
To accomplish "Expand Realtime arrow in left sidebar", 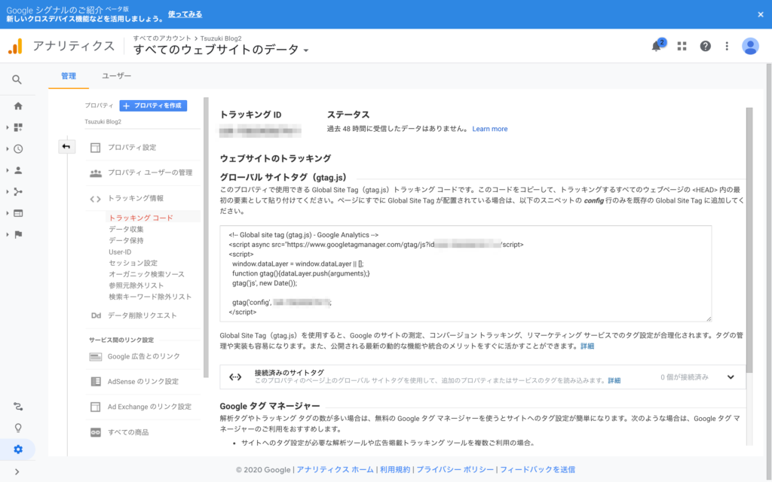I will [x=8, y=148].
